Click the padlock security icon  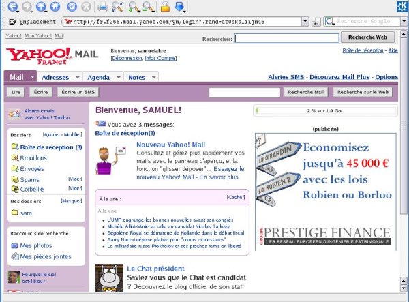coord(165,7)
